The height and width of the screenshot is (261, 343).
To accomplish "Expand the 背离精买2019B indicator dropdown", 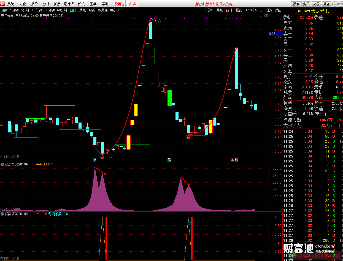I will [x=2, y=214].
